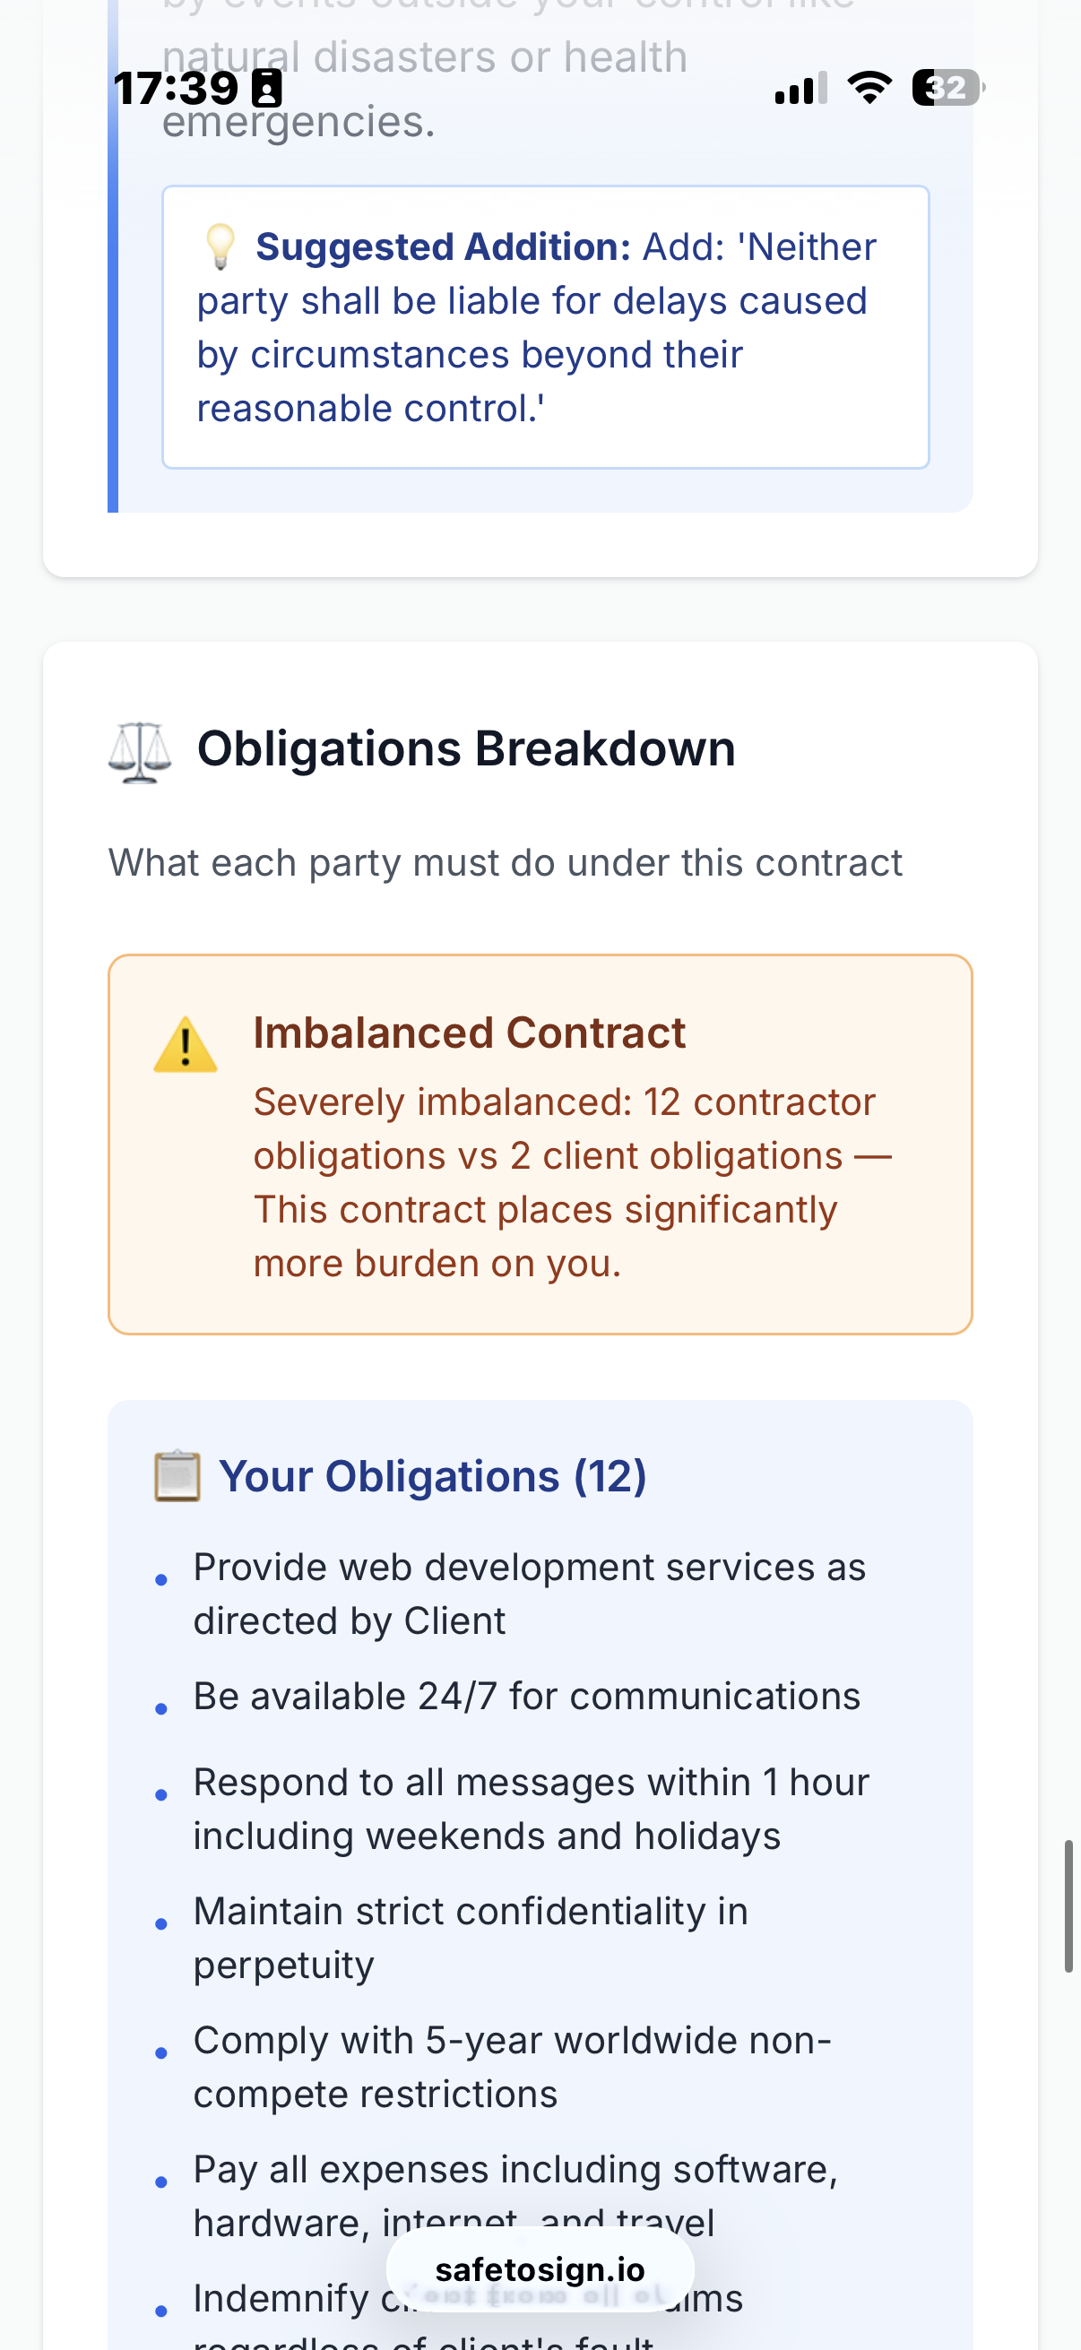Tap the Your Obligations (12) heading

point(432,1476)
